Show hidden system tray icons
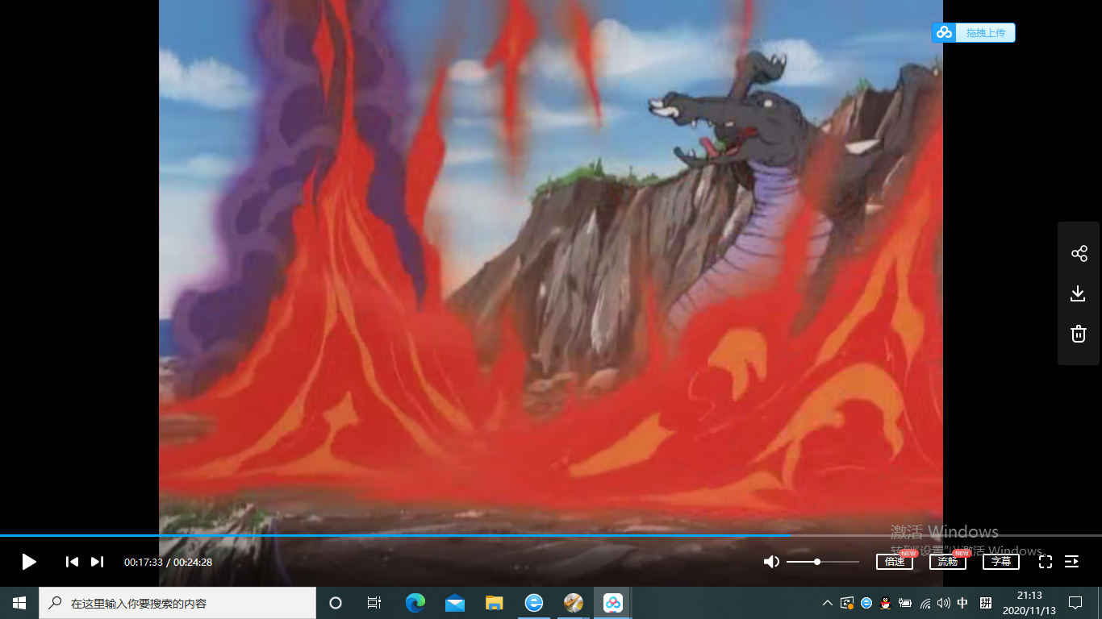The image size is (1102, 619). click(x=828, y=603)
